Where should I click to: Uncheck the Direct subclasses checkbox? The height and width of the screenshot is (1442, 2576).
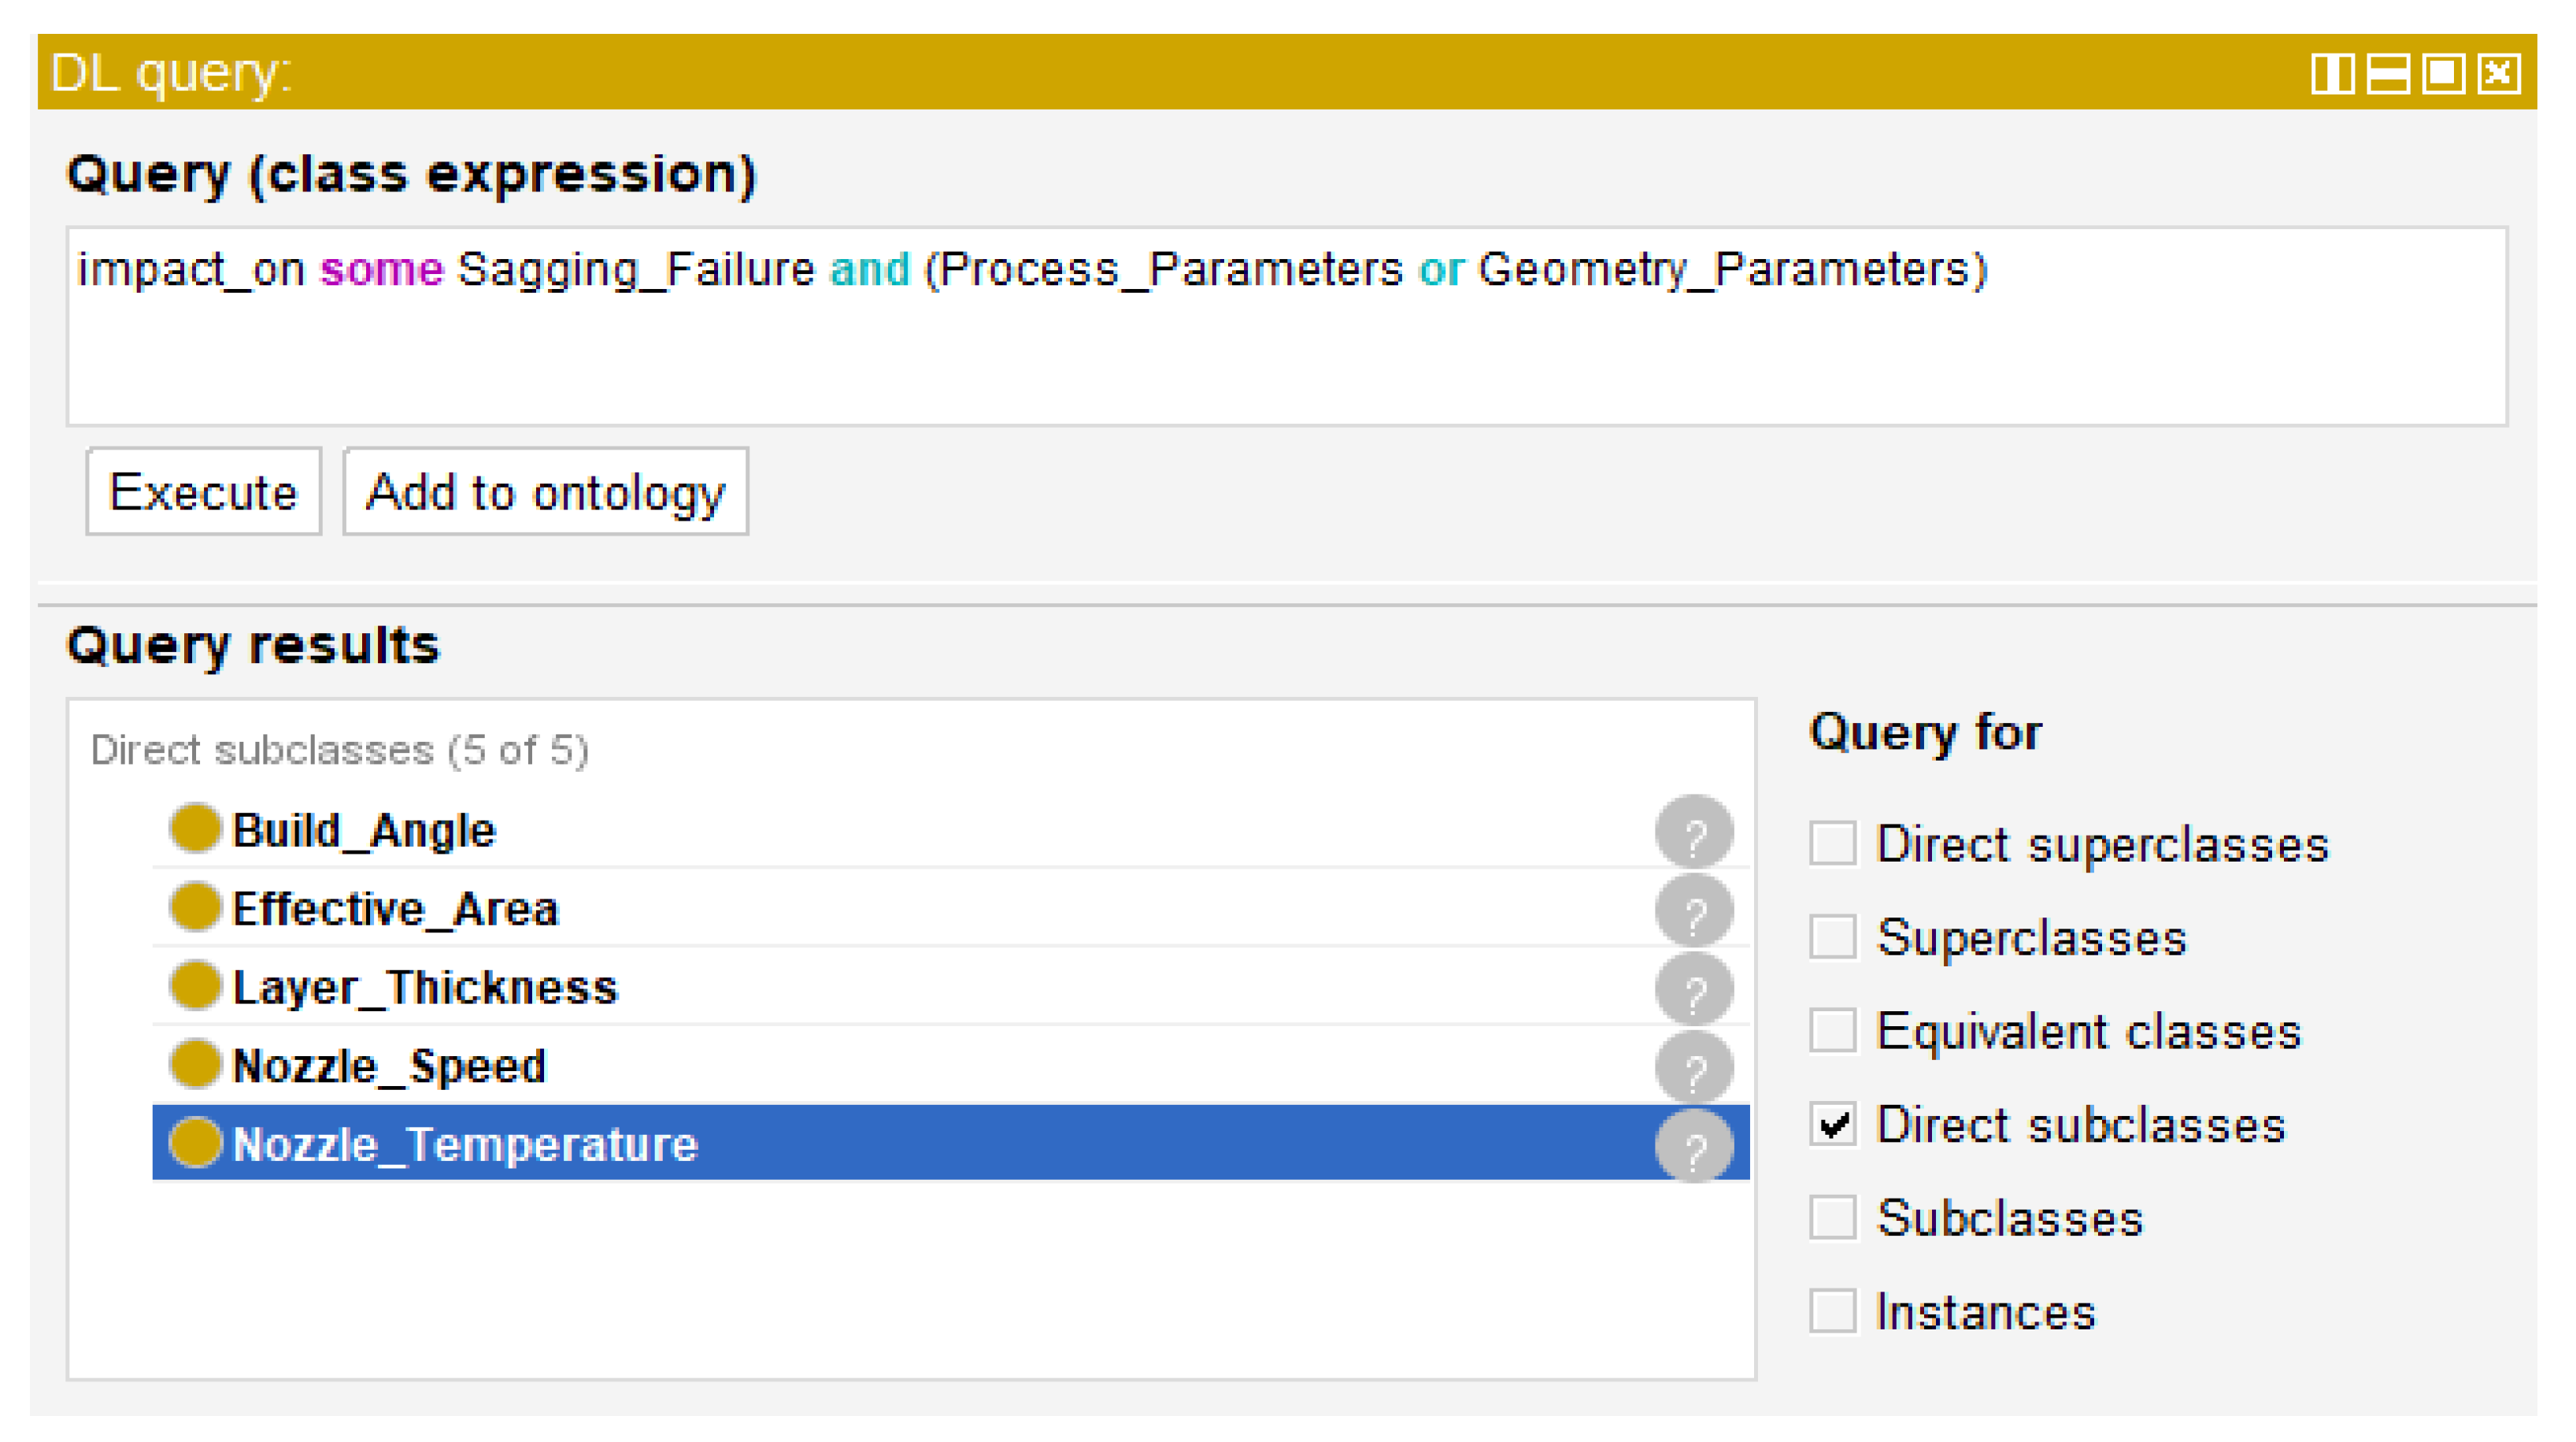click(x=1833, y=1125)
